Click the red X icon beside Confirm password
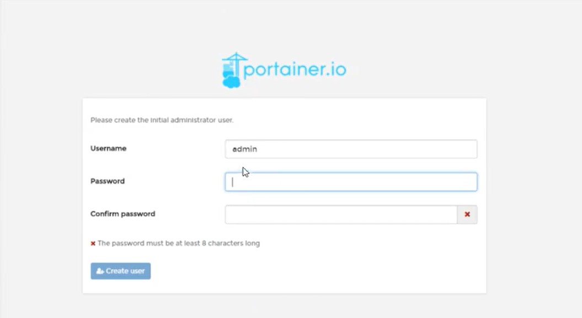The width and height of the screenshot is (582, 318). tap(467, 214)
